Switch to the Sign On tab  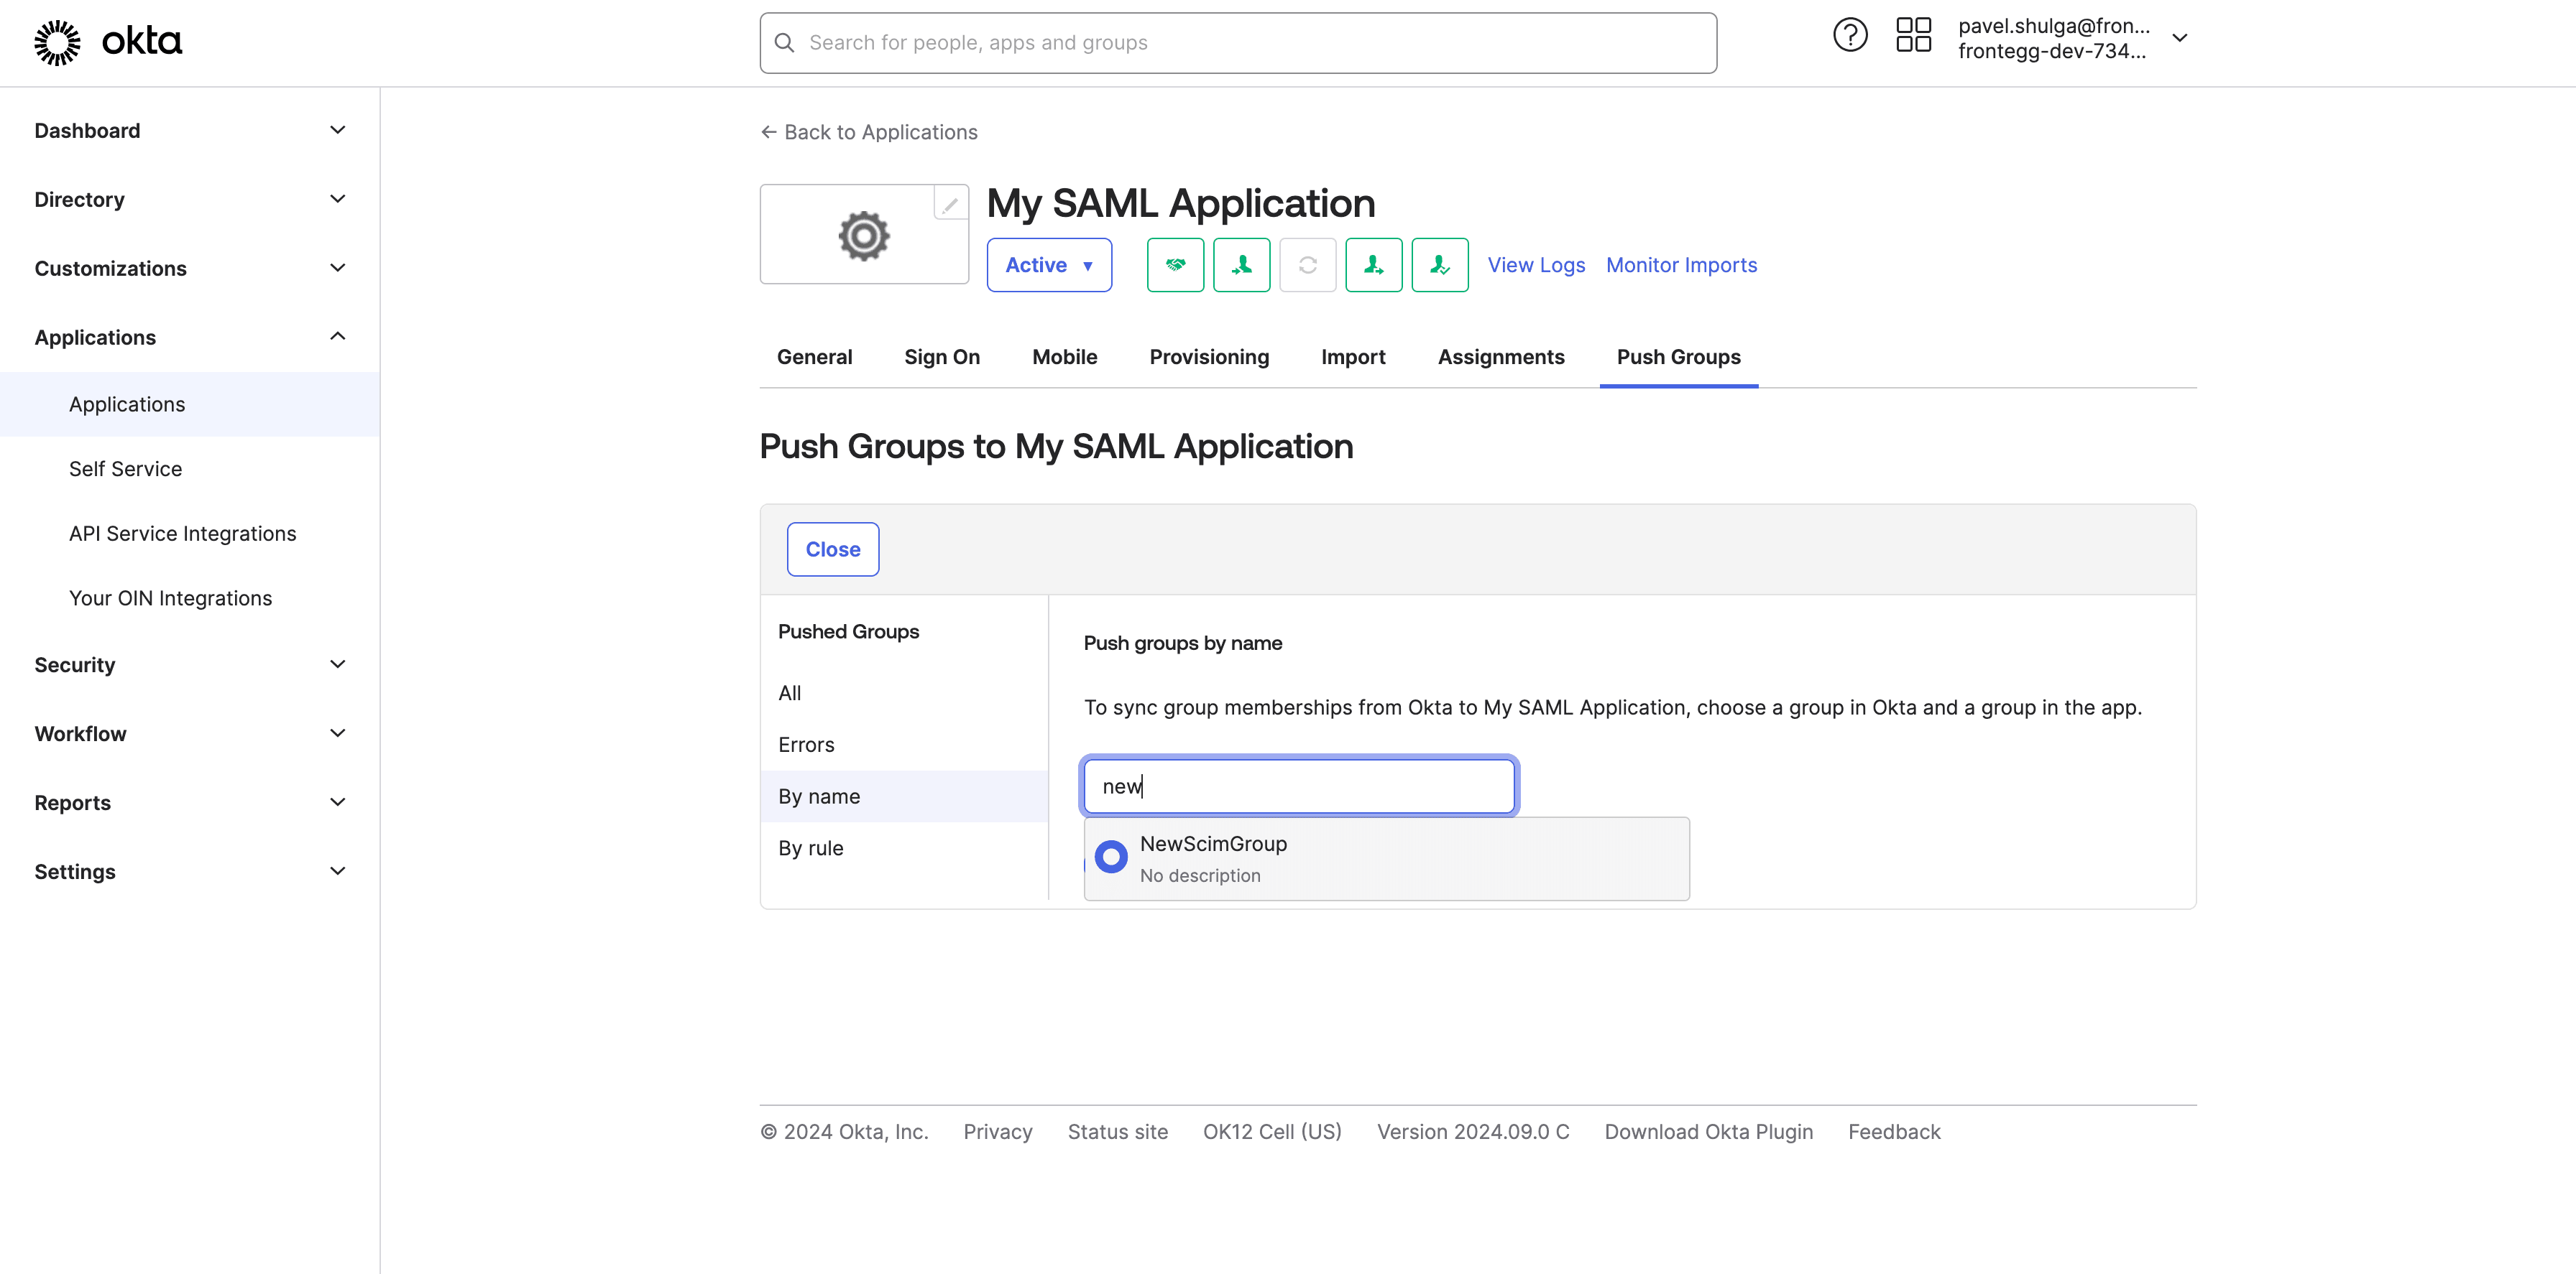(x=942, y=357)
